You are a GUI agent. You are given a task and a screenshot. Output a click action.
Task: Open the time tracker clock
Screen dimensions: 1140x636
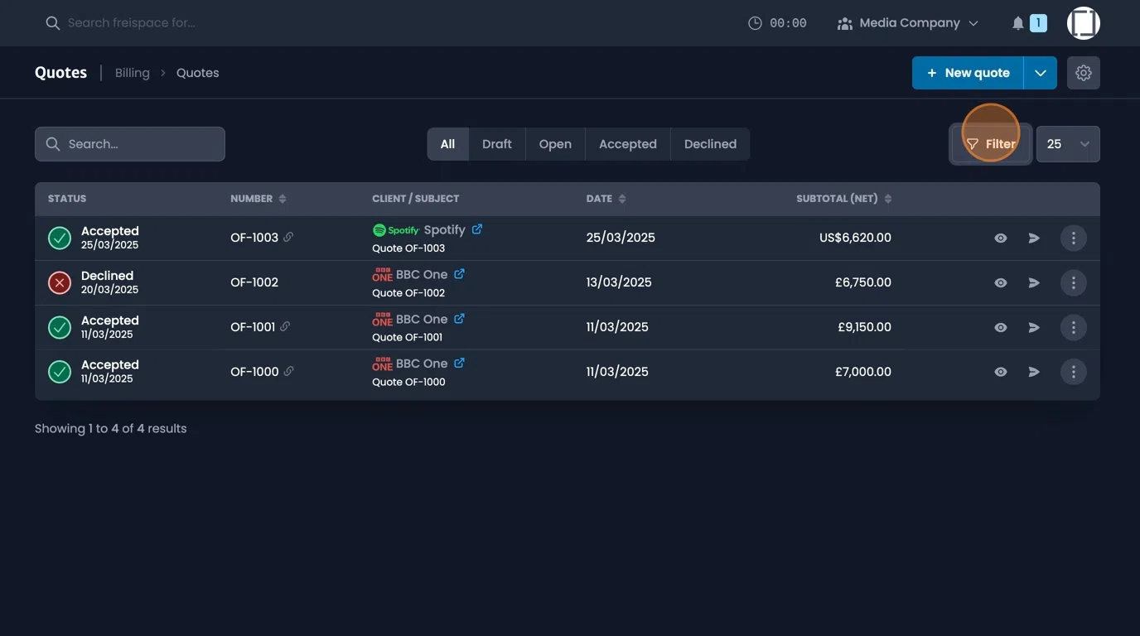[754, 22]
